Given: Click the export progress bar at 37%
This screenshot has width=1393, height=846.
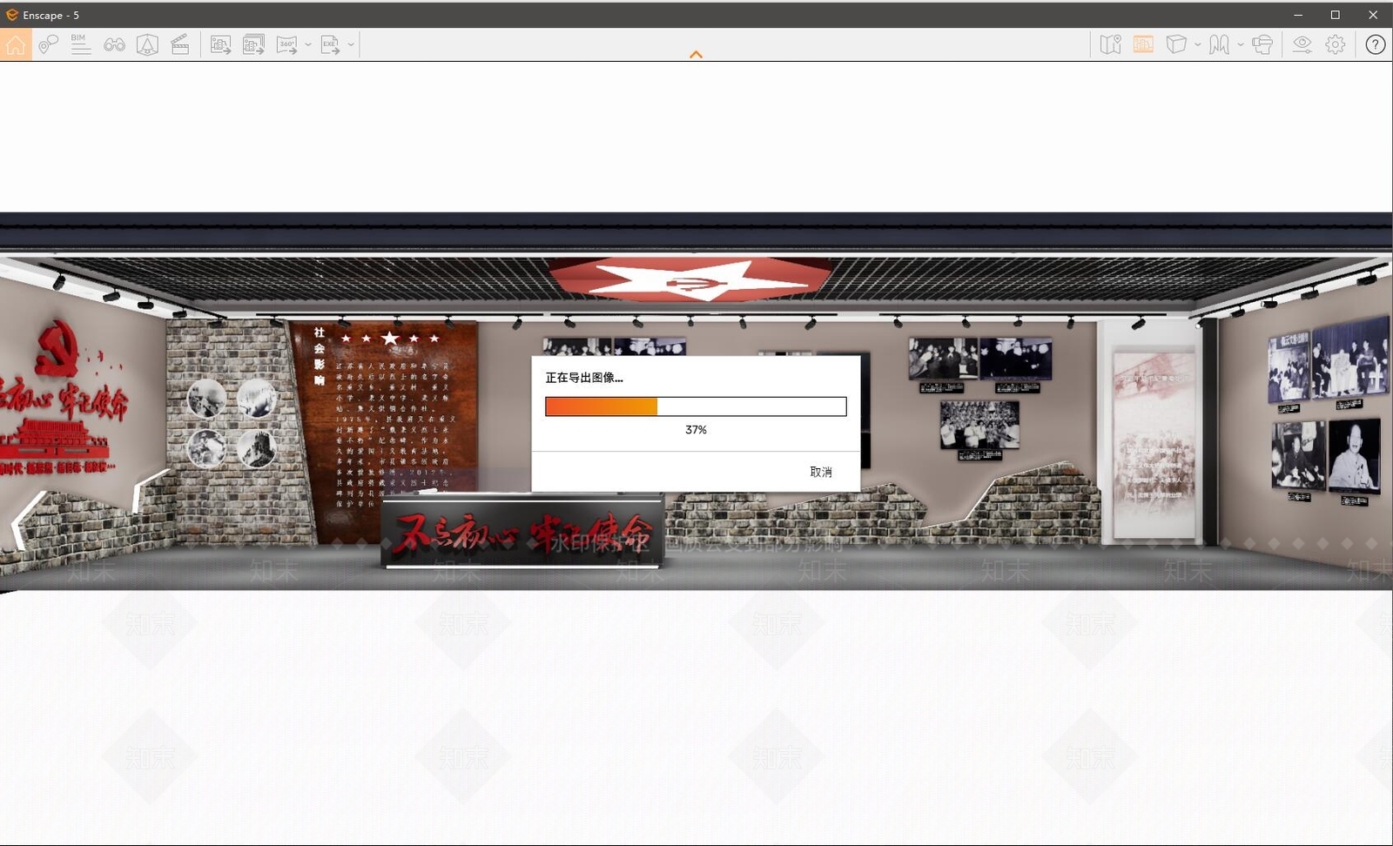Looking at the screenshot, I should 696,406.
